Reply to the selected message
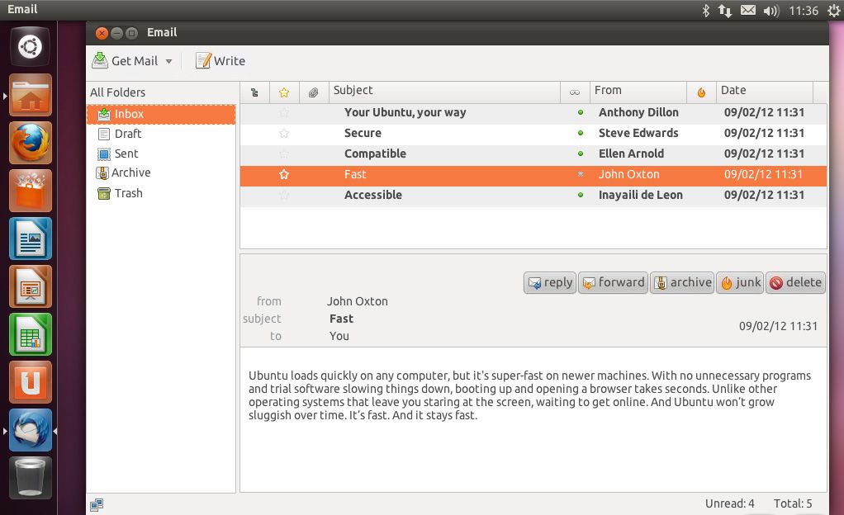Image resolution: width=844 pixels, height=515 pixels. pos(550,282)
